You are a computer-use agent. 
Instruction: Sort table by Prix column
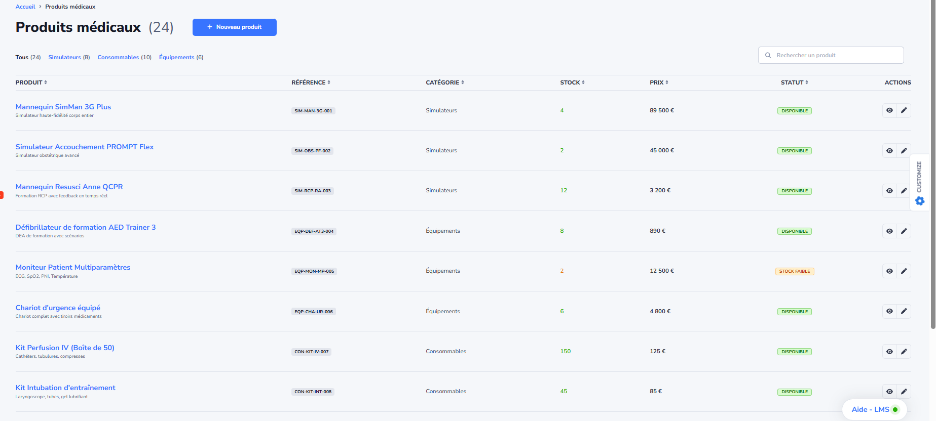[x=659, y=82]
